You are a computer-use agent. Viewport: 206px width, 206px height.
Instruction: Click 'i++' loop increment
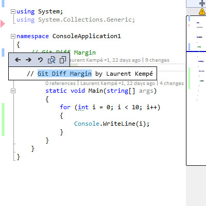(x=151, y=107)
